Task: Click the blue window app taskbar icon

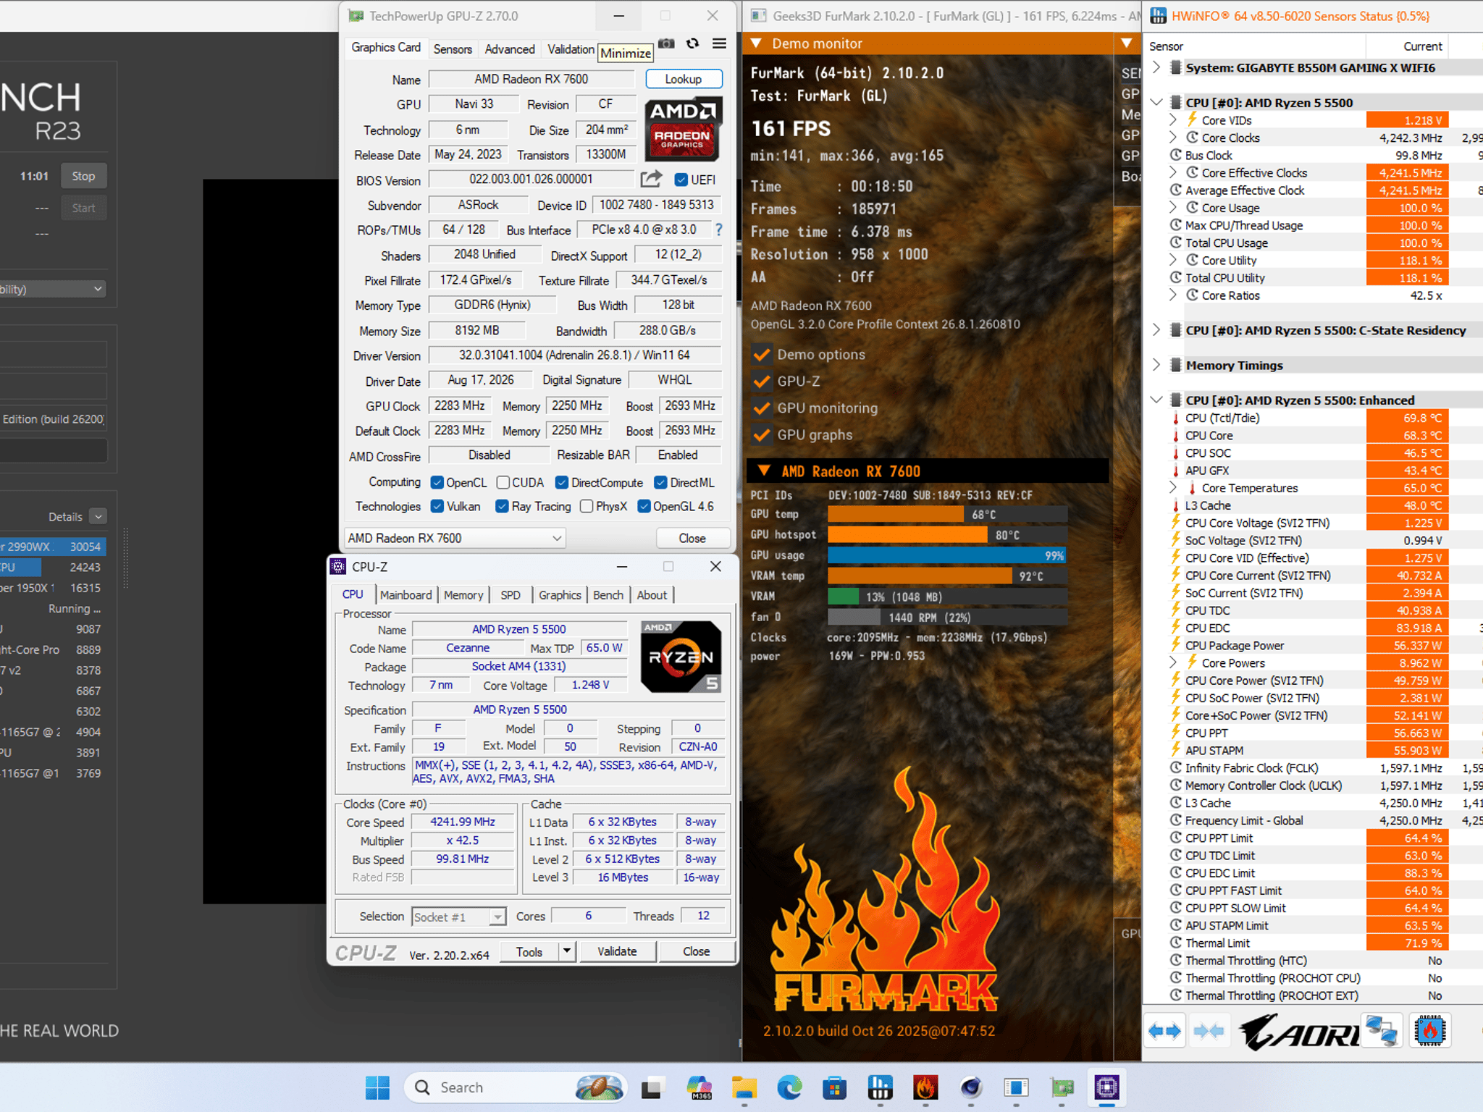Action: pos(1017,1087)
